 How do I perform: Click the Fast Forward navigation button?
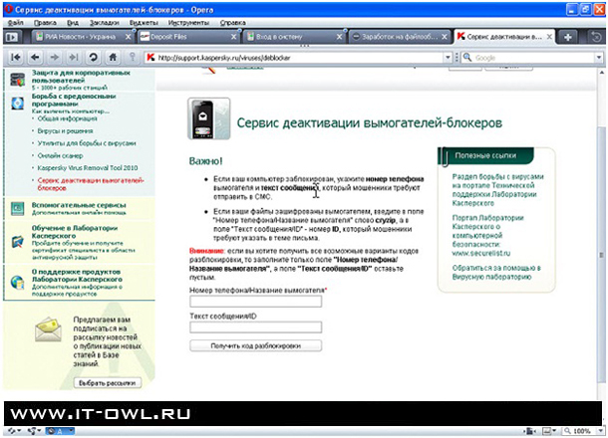coord(74,58)
